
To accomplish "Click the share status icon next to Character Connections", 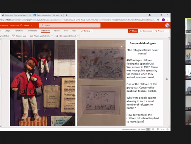I will click(21, 25).
